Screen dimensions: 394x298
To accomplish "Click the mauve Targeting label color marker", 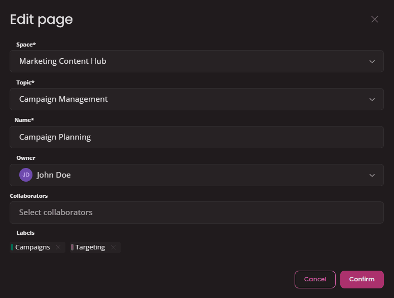I will click(x=73, y=247).
